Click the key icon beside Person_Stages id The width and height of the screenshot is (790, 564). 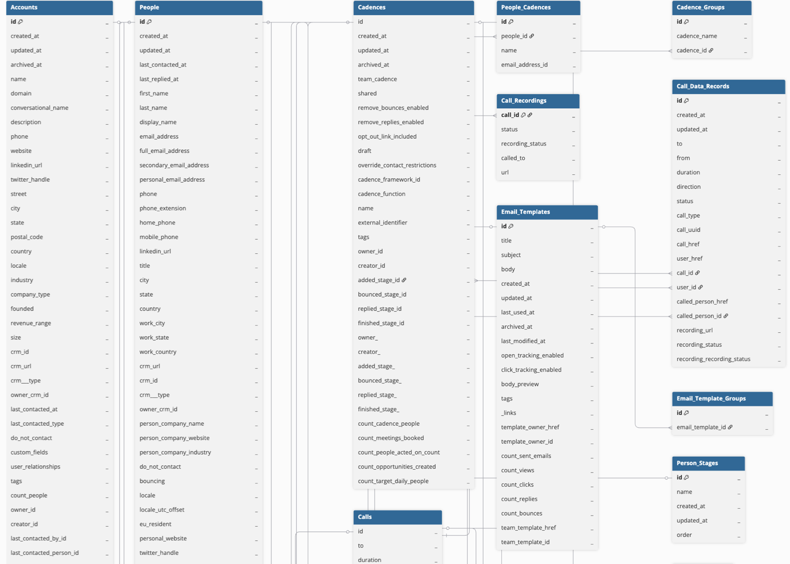[685, 477]
